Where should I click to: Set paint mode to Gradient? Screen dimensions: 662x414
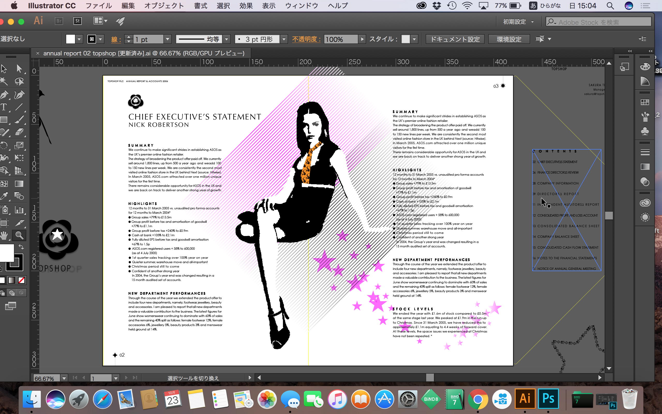(x=12, y=280)
